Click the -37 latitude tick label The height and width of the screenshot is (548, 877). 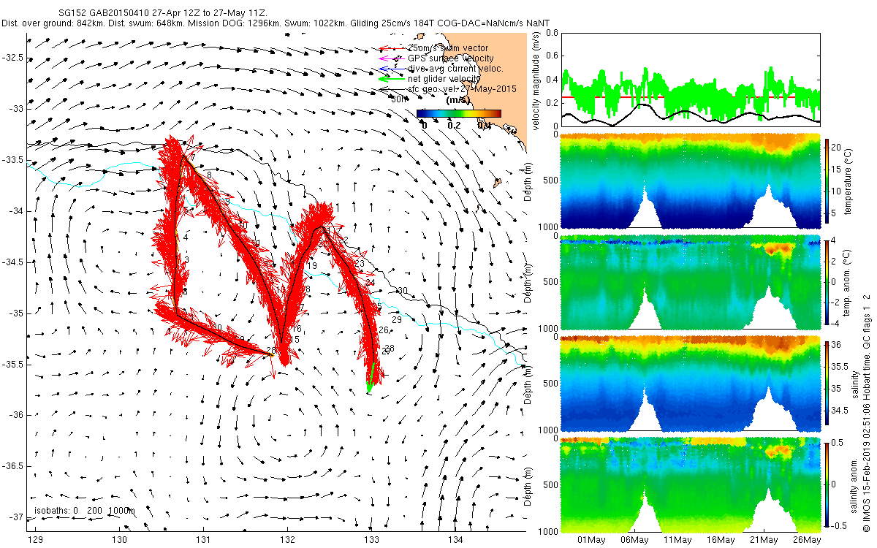pos(15,517)
